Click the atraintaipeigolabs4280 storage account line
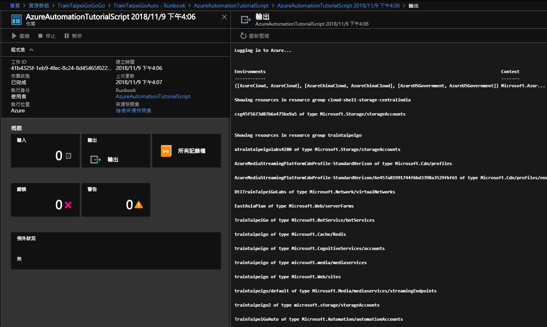Image resolution: width=547 pixels, height=327 pixels. click(317, 149)
